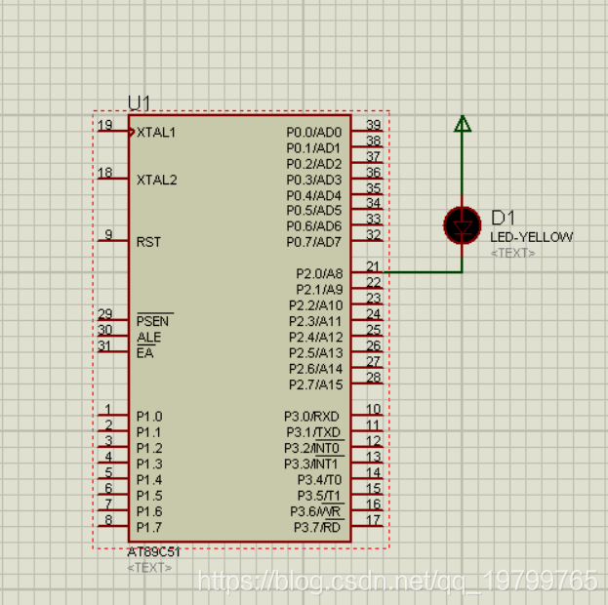Select pin number 28 beside P2.7/A15
This screenshot has width=608, height=605.
click(374, 378)
